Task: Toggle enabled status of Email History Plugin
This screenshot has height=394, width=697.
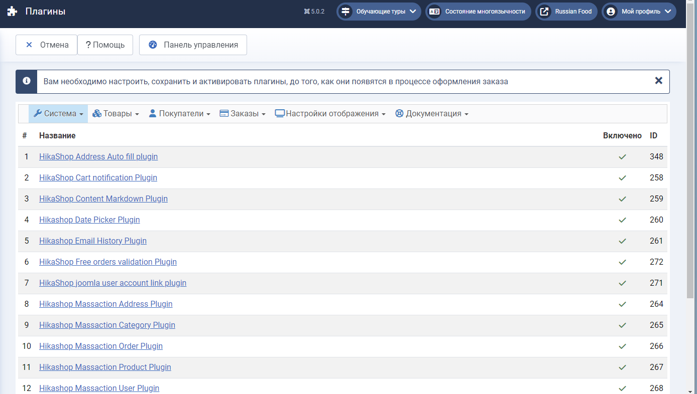Action: click(x=623, y=241)
